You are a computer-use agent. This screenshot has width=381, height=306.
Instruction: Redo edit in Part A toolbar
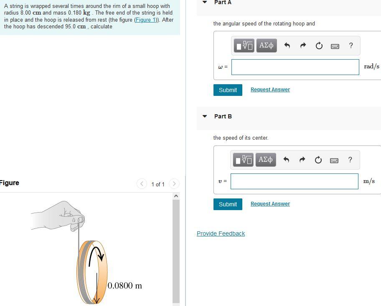click(303, 45)
